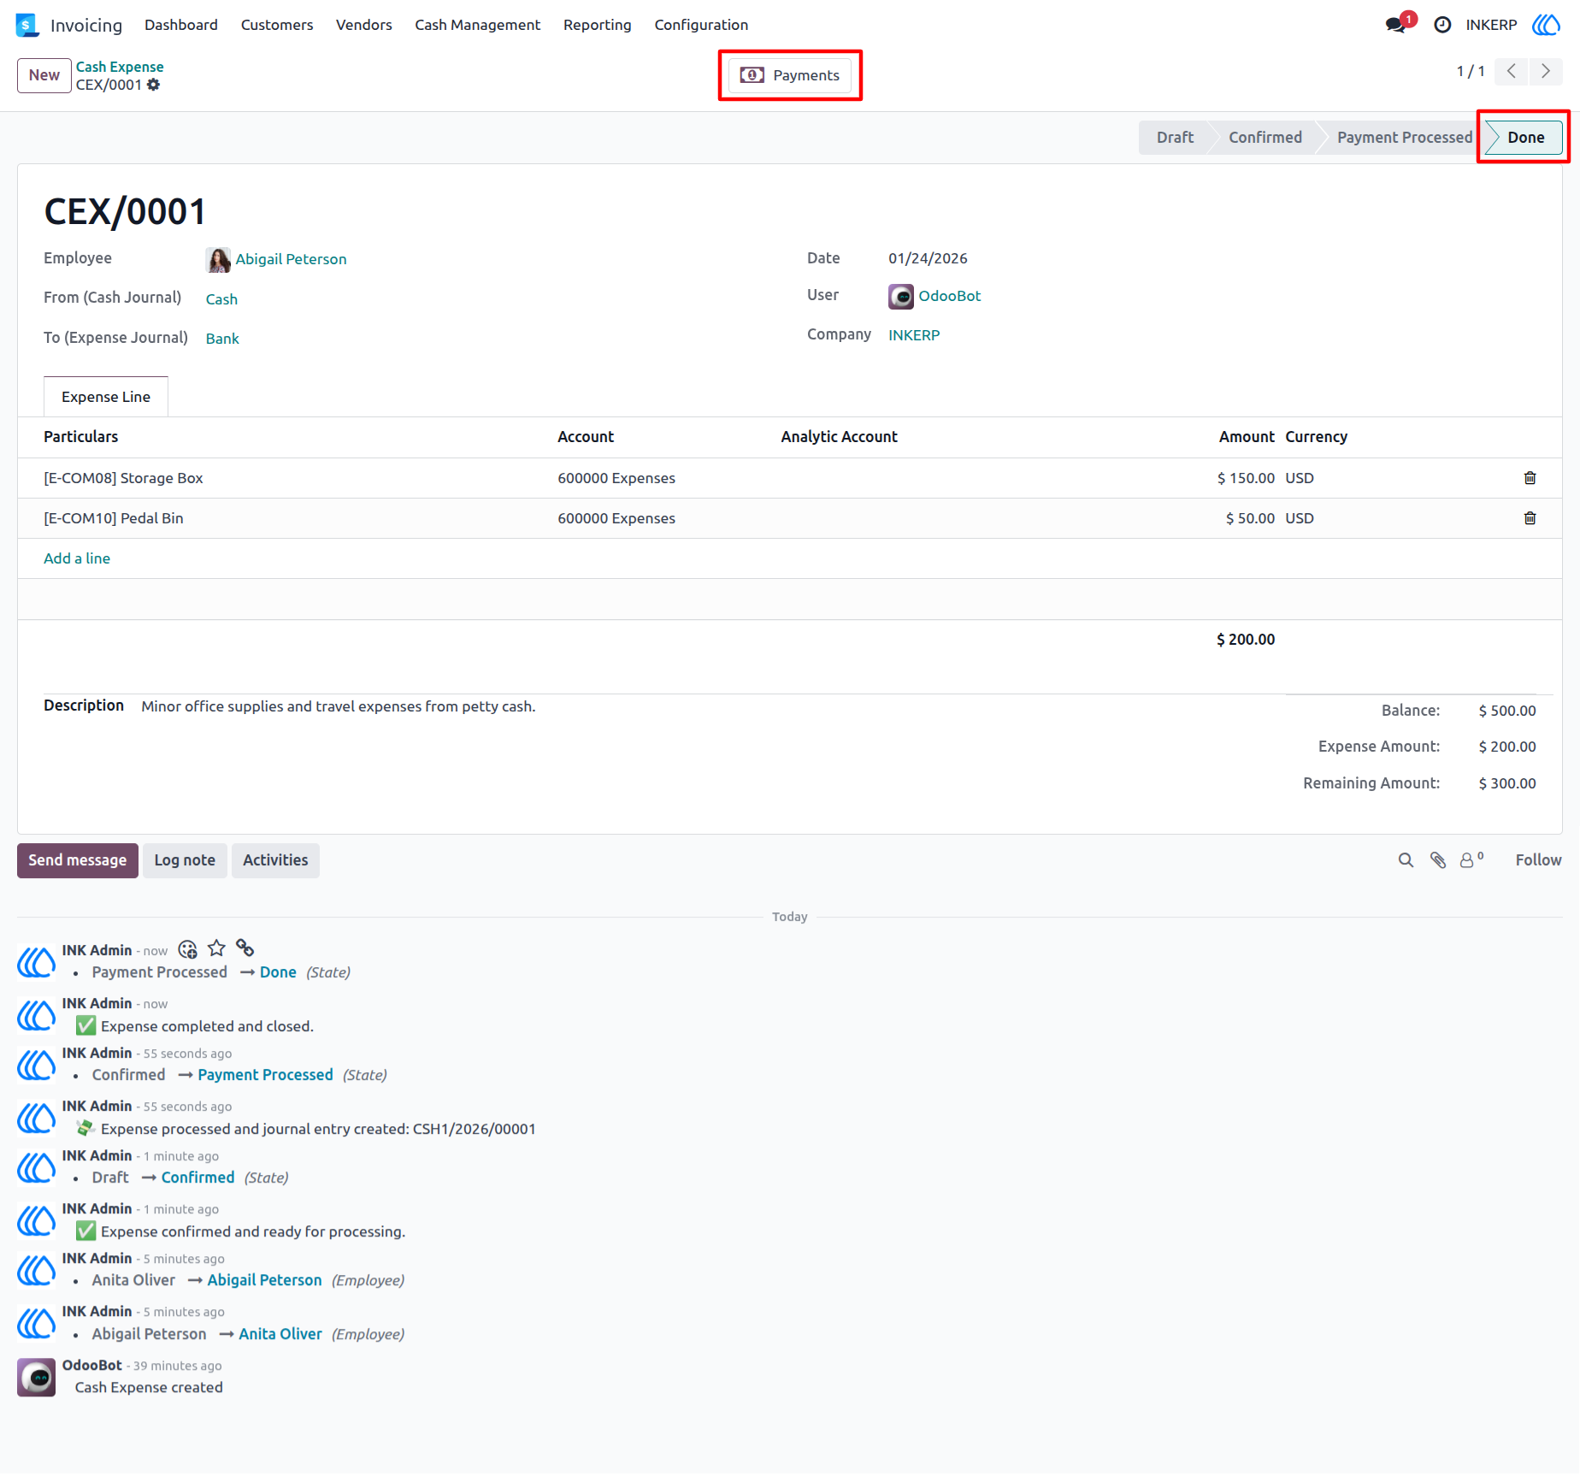The image size is (1580, 1476).
Task: Follow this cash expense record
Action: [1538, 860]
